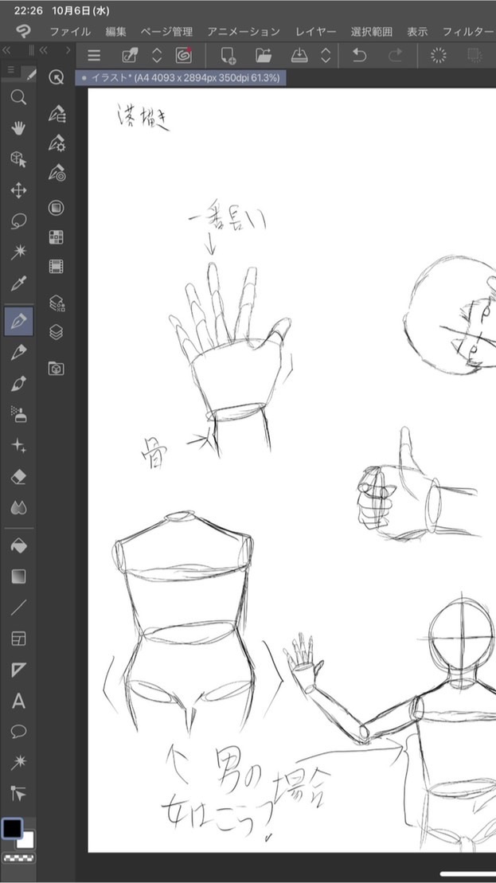
Task: Open the ファイル menu
Action: tap(70, 32)
